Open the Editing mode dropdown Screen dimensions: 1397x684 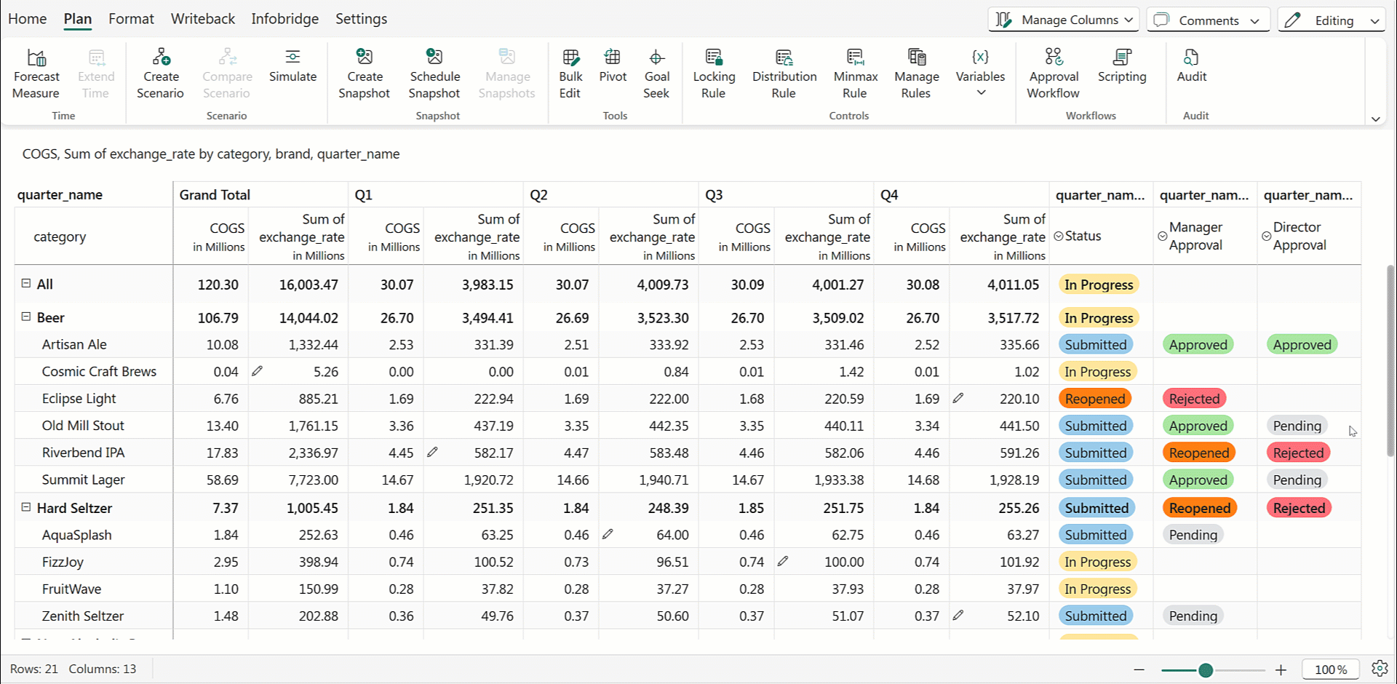point(1332,20)
